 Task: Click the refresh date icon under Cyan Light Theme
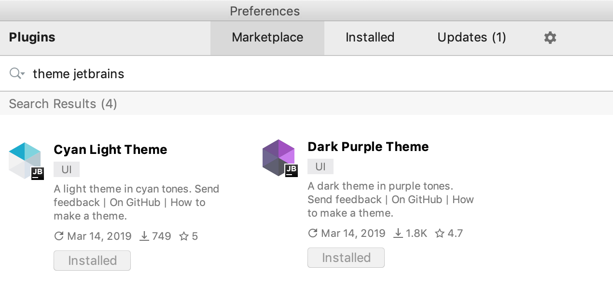point(59,236)
